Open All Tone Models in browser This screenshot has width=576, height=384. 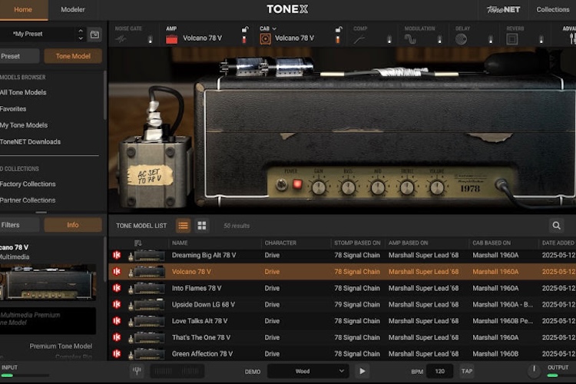(x=23, y=93)
